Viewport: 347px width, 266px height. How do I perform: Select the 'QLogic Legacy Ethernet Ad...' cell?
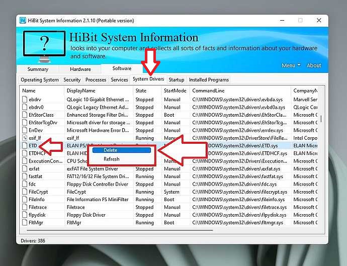[98, 107]
